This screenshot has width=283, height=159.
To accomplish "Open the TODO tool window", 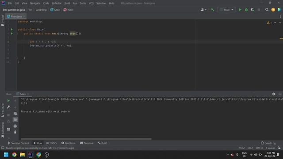I will (x=51, y=143).
